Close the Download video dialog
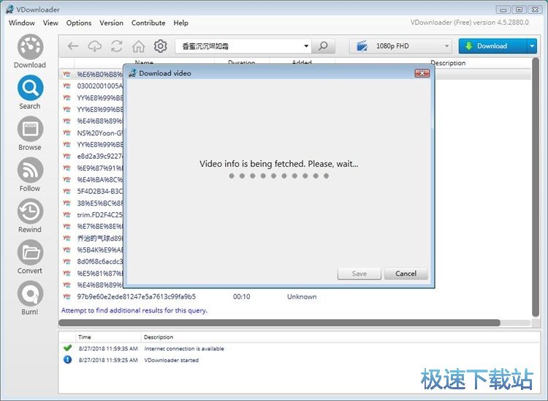Image resolution: width=548 pixels, height=401 pixels. click(422, 73)
